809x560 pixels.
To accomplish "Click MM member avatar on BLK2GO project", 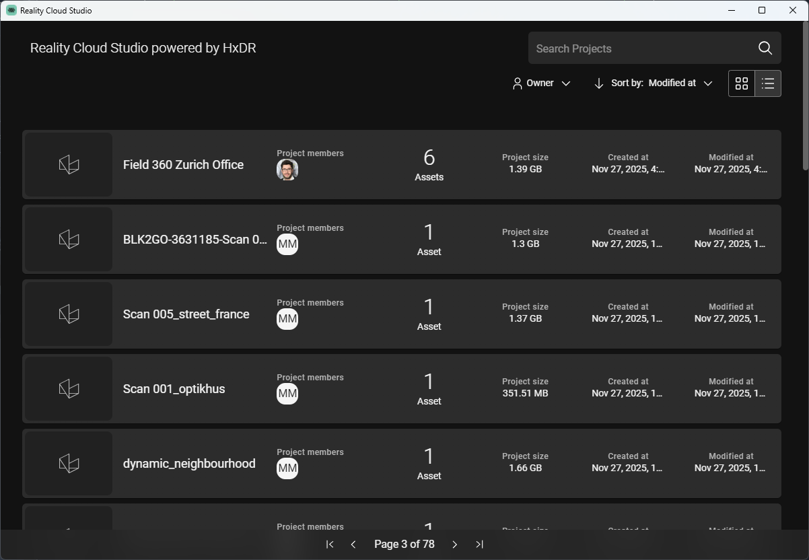I will (287, 244).
